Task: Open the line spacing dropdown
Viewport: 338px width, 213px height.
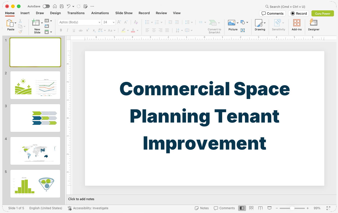Action: 189,22
